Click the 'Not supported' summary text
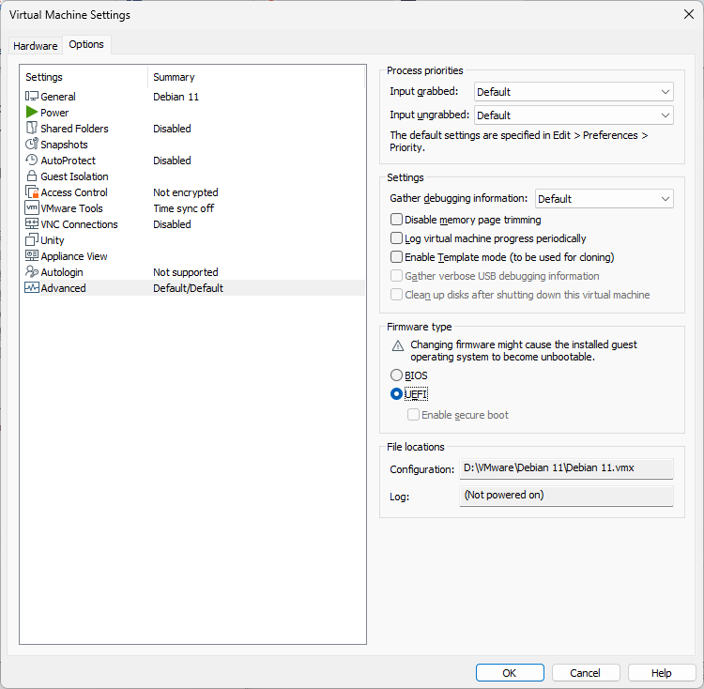This screenshot has width=704, height=689. pyautogui.click(x=186, y=272)
